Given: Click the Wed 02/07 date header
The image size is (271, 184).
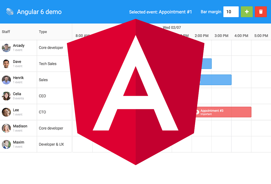Looking at the screenshot, I should pyautogui.click(x=172, y=27).
